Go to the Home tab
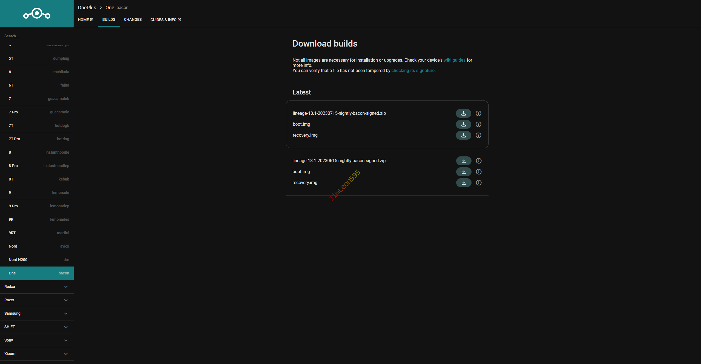Viewport: 701px width, 364px height. (x=85, y=20)
